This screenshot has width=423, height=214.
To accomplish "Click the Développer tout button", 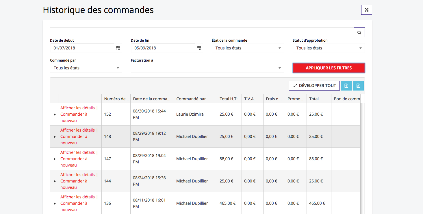I will click(x=314, y=86).
